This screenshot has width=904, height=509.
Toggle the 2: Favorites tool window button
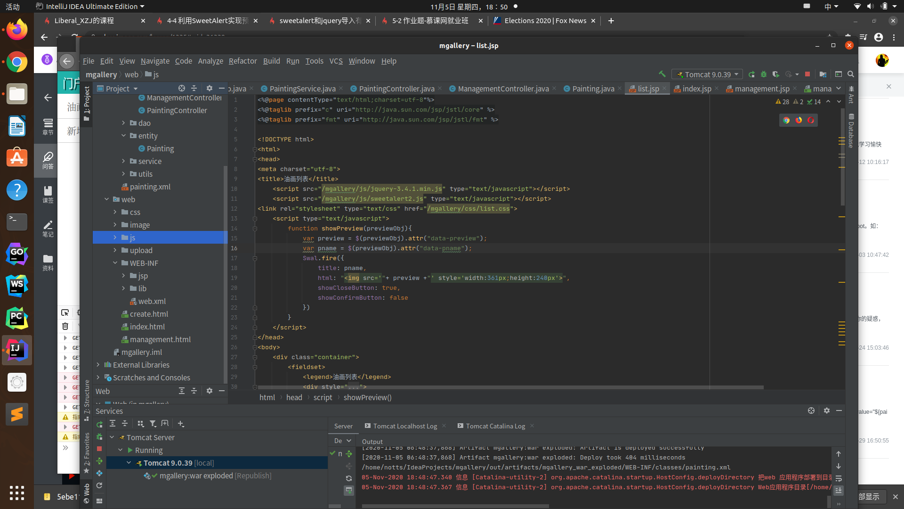[87, 453]
